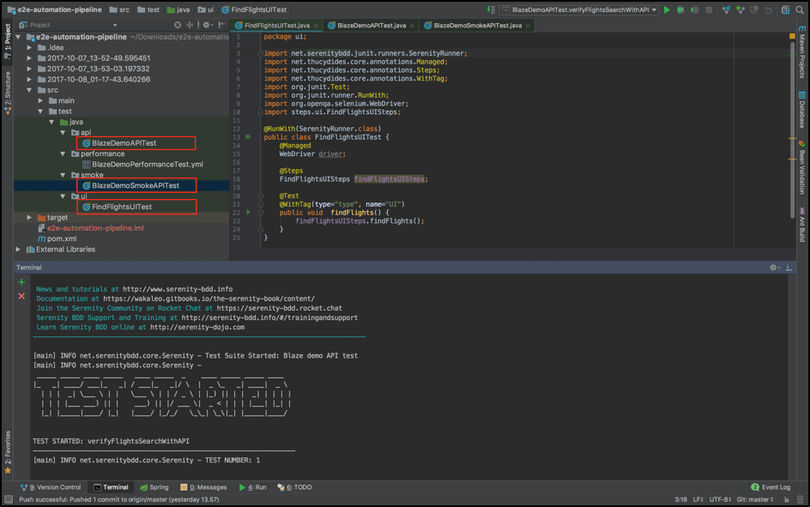
Task: Commit changes via VCS commit icon
Action: [x=740, y=9]
